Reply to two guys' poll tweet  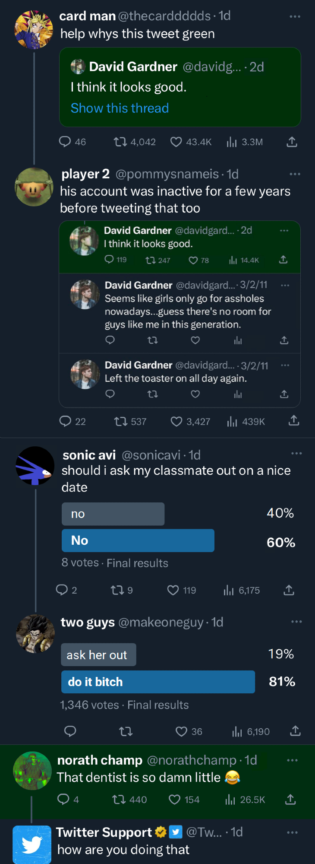(x=70, y=731)
